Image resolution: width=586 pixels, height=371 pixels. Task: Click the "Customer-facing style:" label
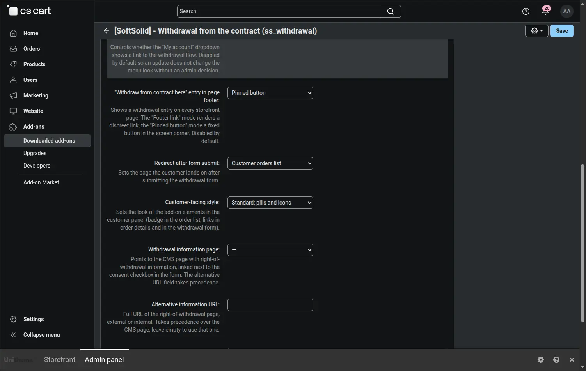click(192, 202)
